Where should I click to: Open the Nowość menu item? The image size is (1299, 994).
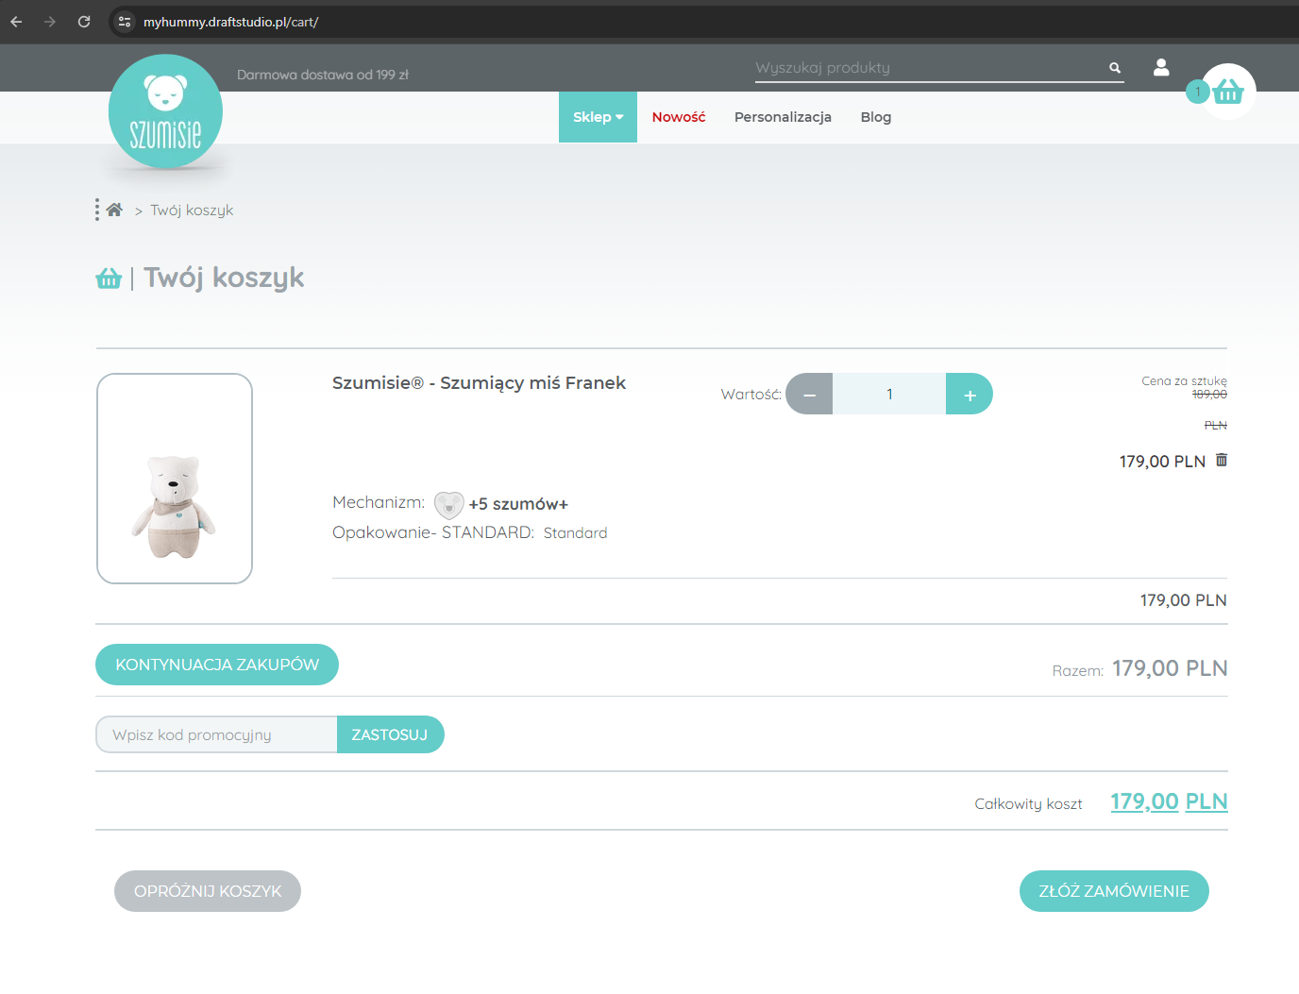tap(678, 117)
